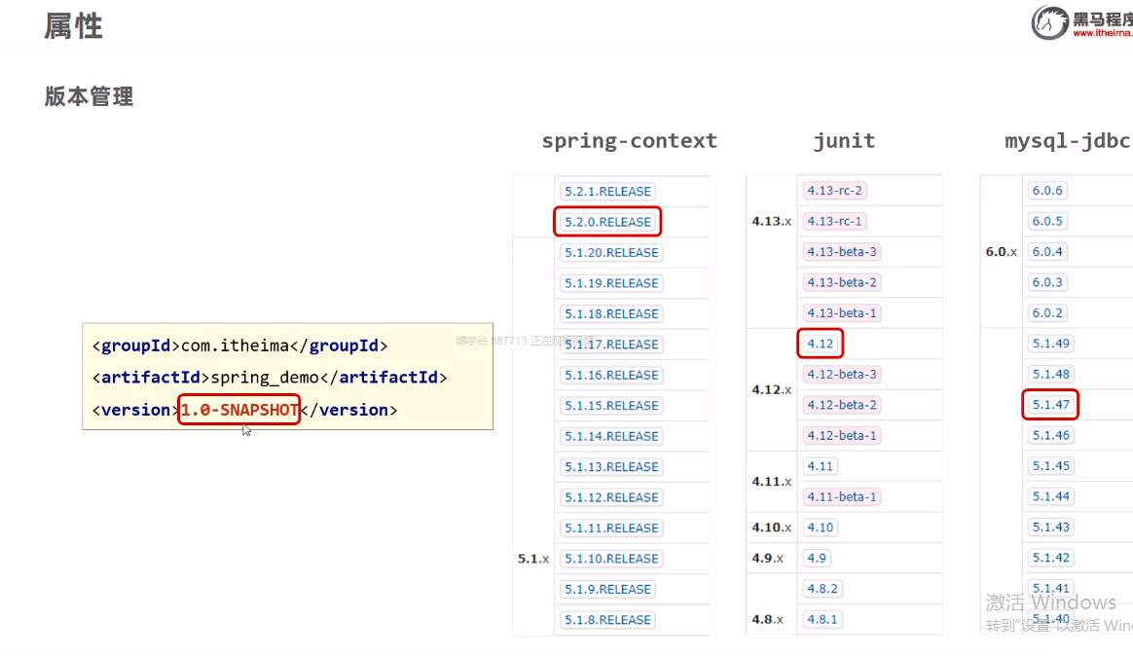Choose mysql-jdbc version 5.1.44
1133x656 pixels.
pyautogui.click(x=1050, y=496)
